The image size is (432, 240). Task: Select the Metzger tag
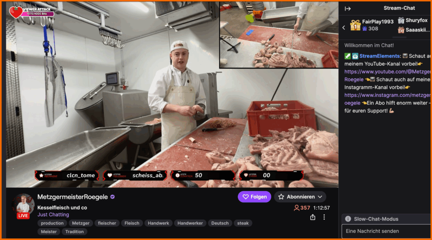click(81, 223)
